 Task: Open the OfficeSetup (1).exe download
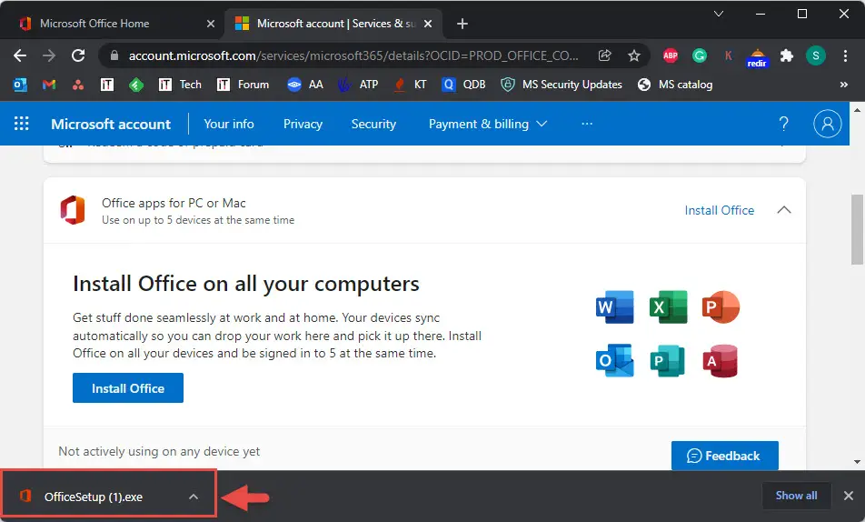click(94, 497)
